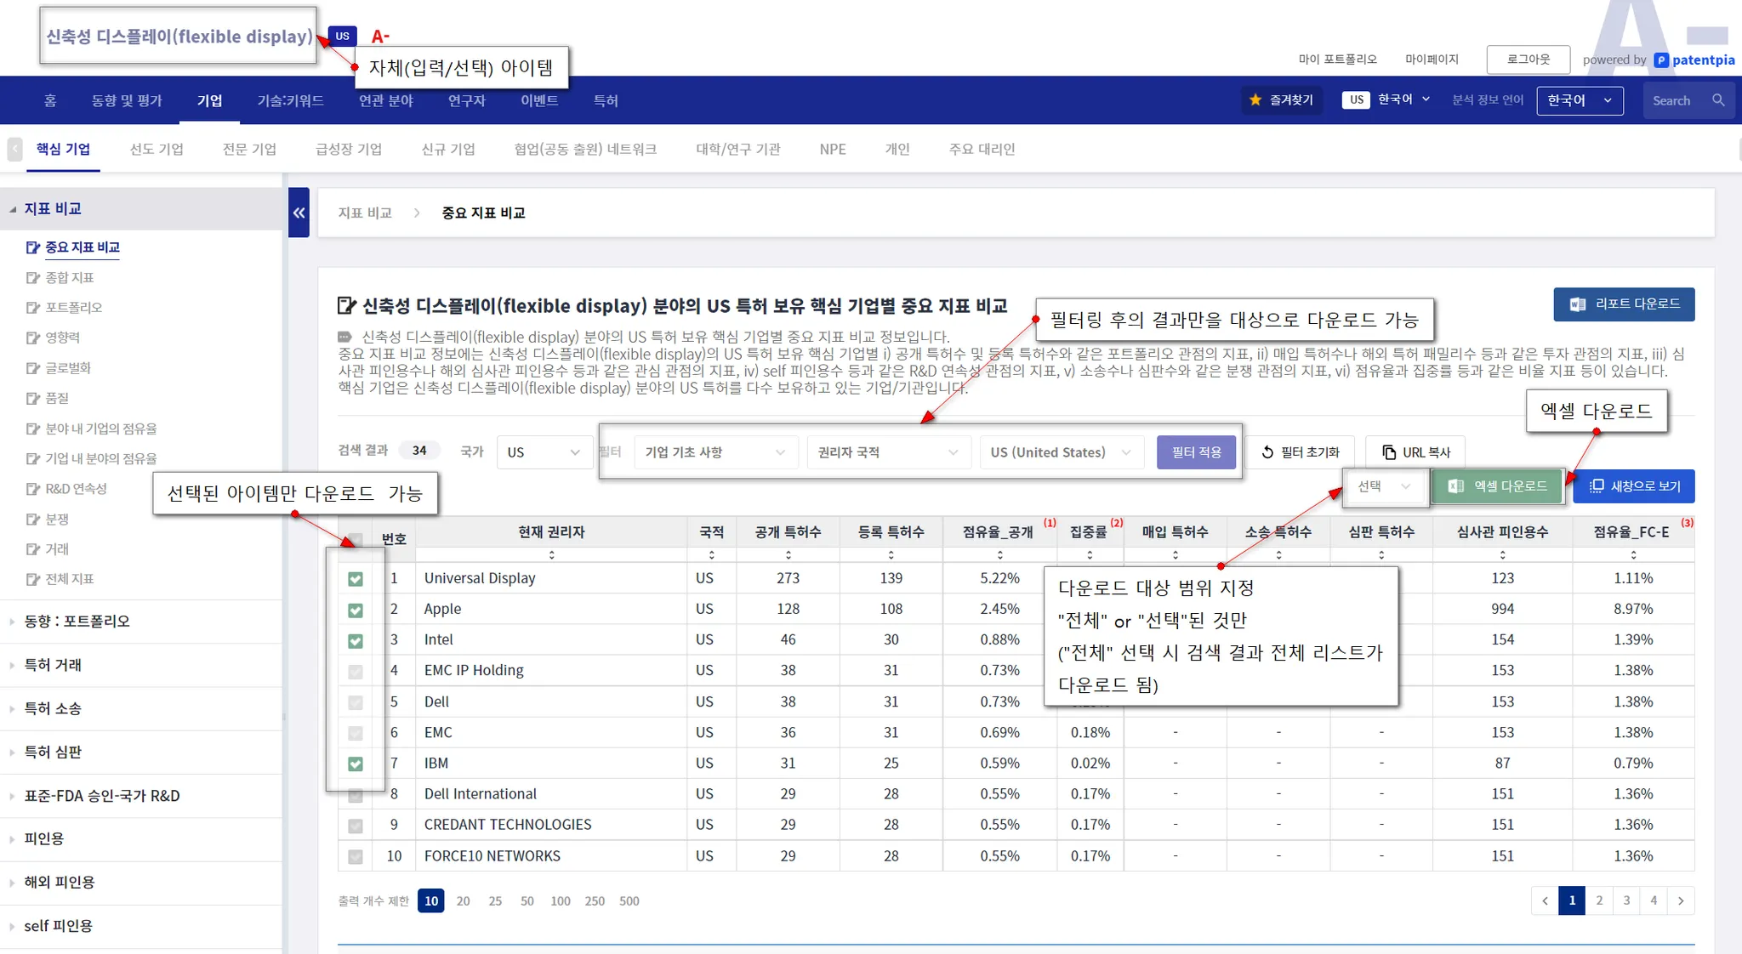Image resolution: width=1742 pixels, height=954 pixels.
Task: Click the favorites star icon button
Action: point(1255,100)
